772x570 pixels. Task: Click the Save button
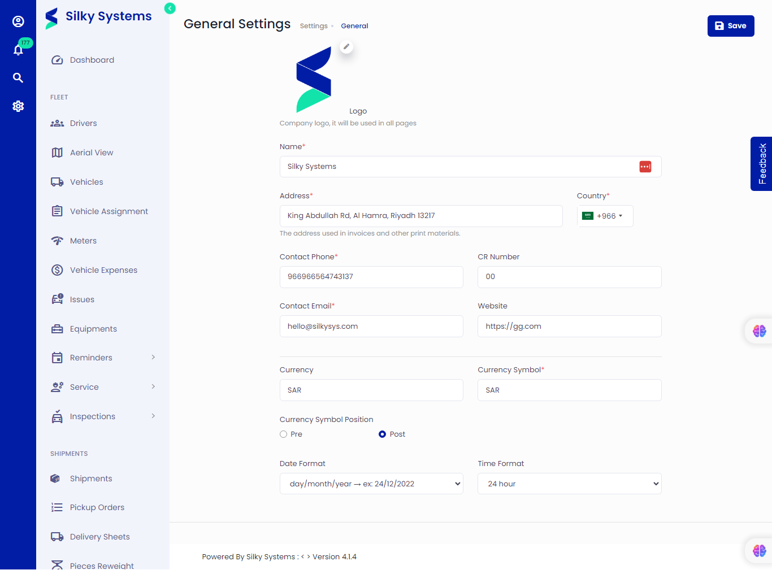click(x=730, y=26)
